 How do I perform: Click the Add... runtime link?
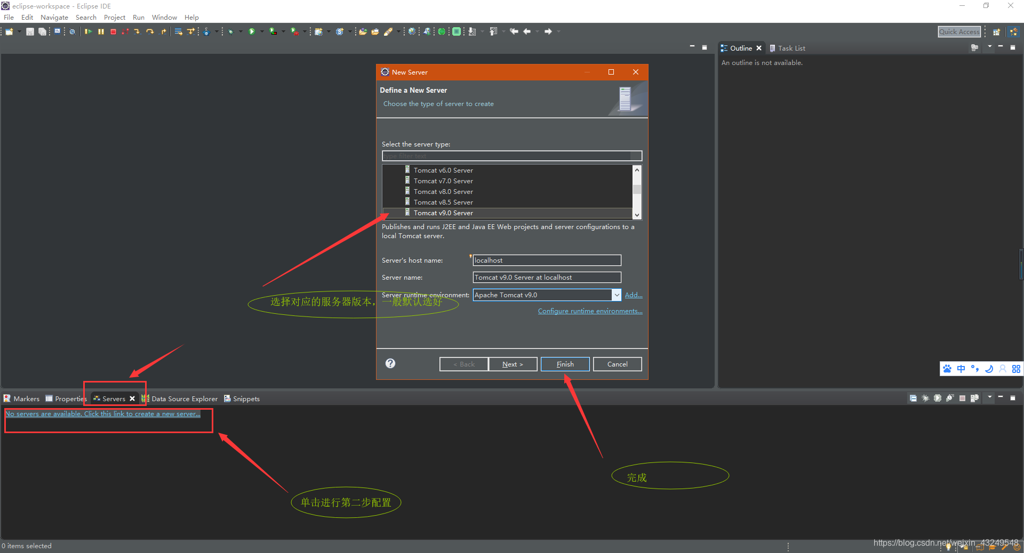pyautogui.click(x=634, y=295)
